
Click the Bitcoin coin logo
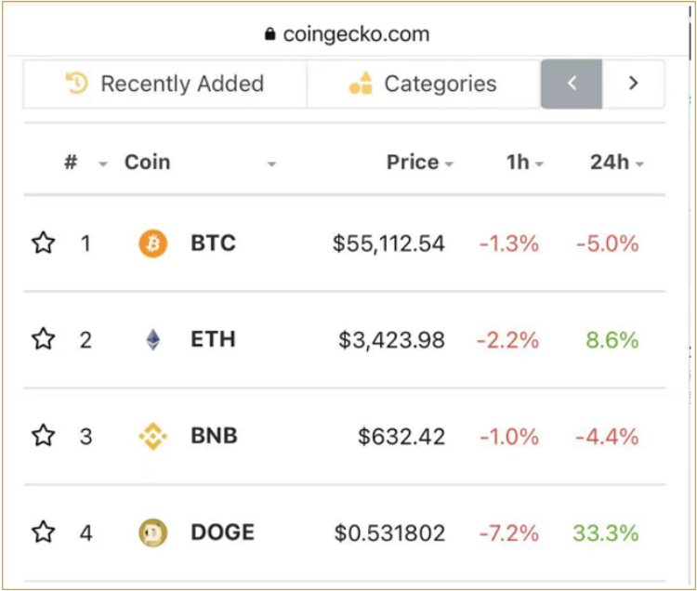[x=153, y=243]
